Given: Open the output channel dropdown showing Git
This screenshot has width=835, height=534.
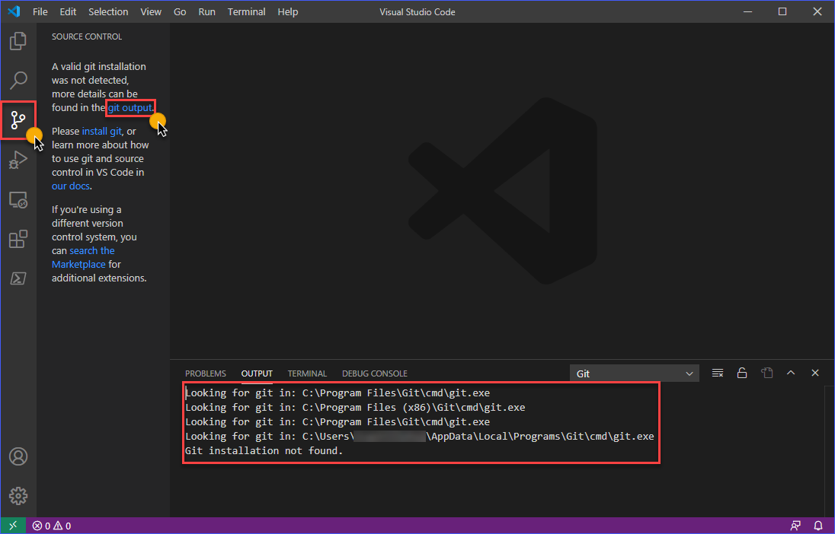Looking at the screenshot, I should coord(635,373).
